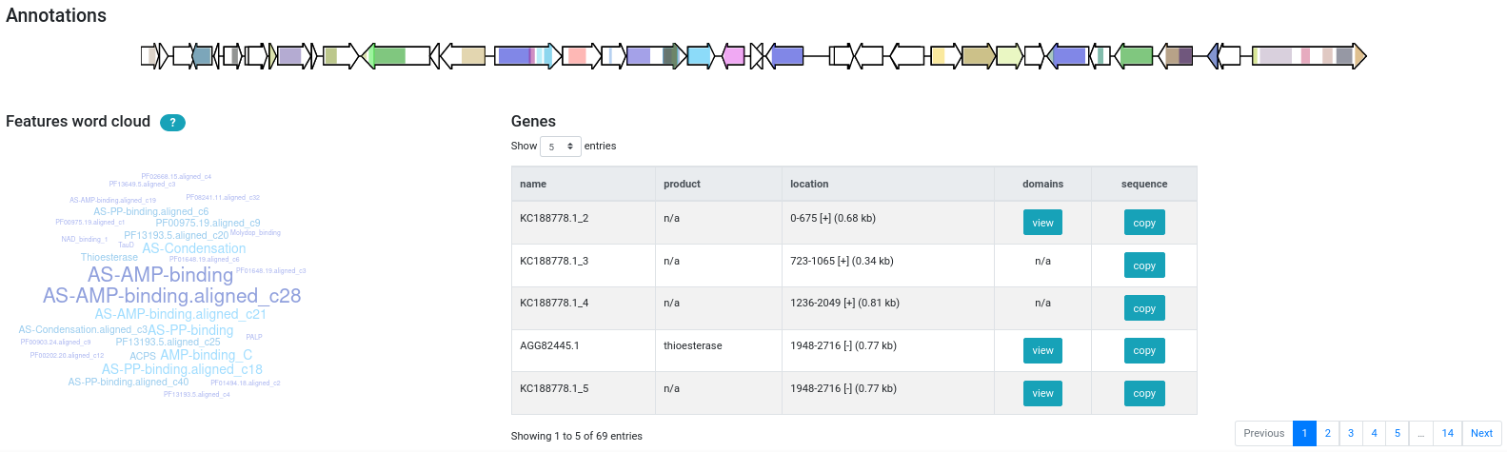This screenshot has height=452, width=1507.
Task: Select the last gene arrow with orange tip
Action: tap(1309, 56)
